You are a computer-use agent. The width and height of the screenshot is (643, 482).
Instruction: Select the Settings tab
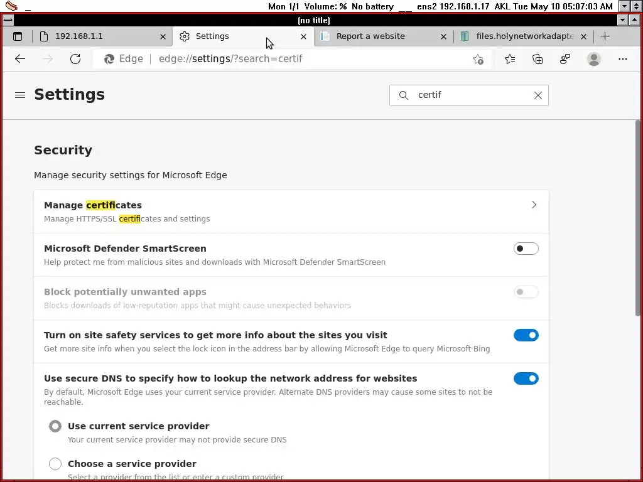(x=243, y=36)
